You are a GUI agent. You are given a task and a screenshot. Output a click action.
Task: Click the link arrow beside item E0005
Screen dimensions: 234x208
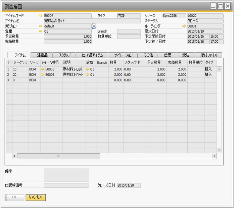42,69
